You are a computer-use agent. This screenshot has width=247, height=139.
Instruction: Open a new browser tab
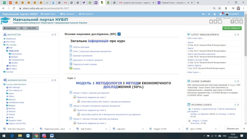198,3
